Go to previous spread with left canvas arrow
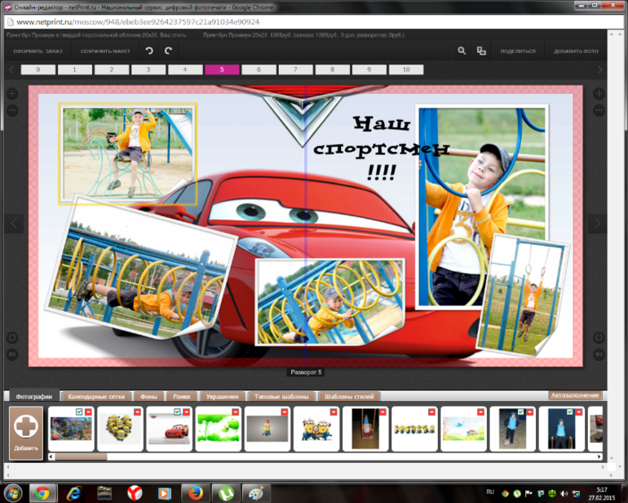 point(14,223)
